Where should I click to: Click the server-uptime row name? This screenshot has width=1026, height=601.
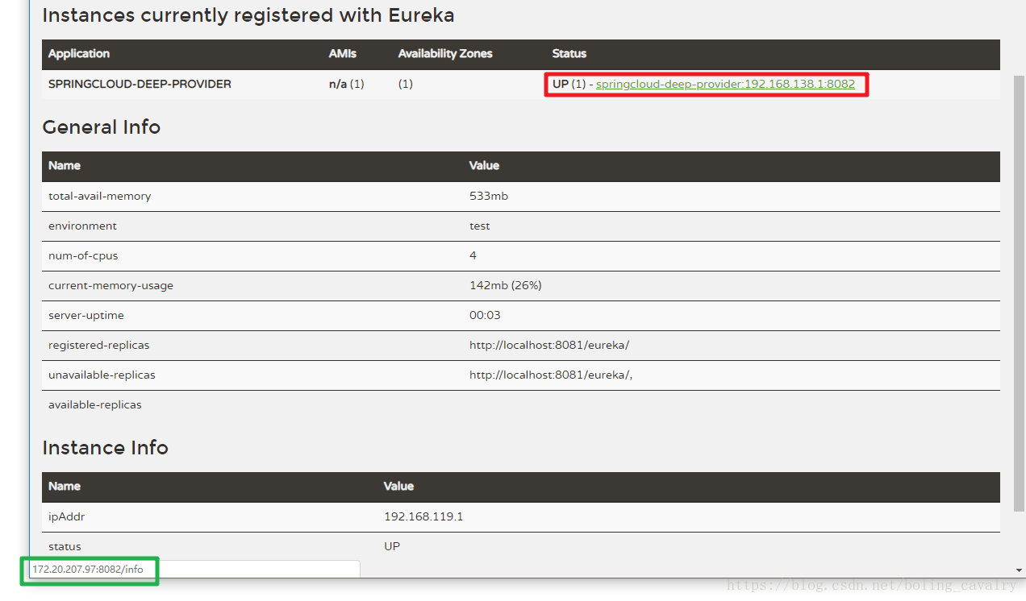tap(86, 315)
